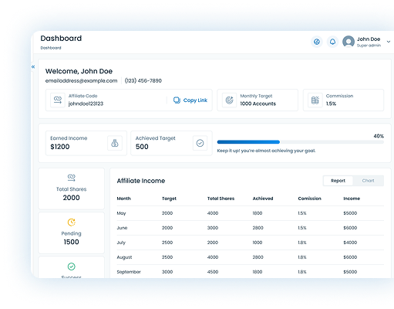Click September's total shares 4500
The height and width of the screenshot is (309, 394).
point(213,272)
